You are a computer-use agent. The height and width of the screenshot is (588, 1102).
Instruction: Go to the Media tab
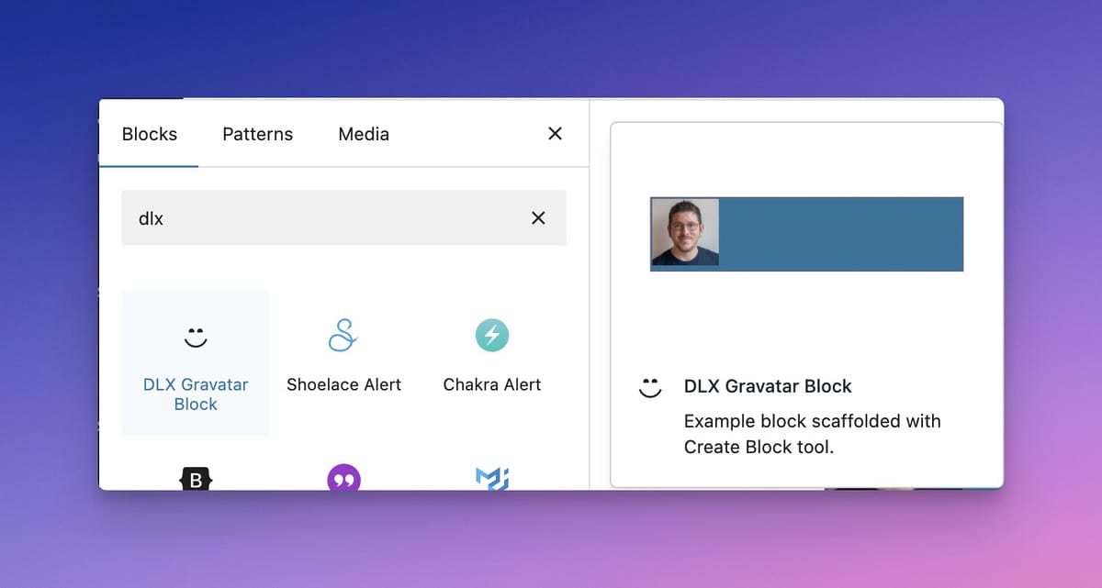[x=364, y=134]
